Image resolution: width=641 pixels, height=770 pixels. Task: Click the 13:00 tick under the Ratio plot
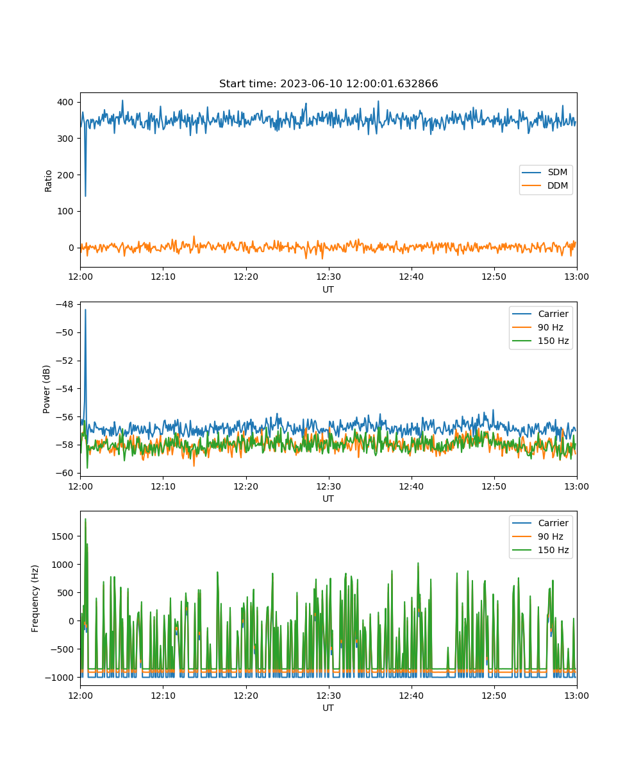point(577,277)
